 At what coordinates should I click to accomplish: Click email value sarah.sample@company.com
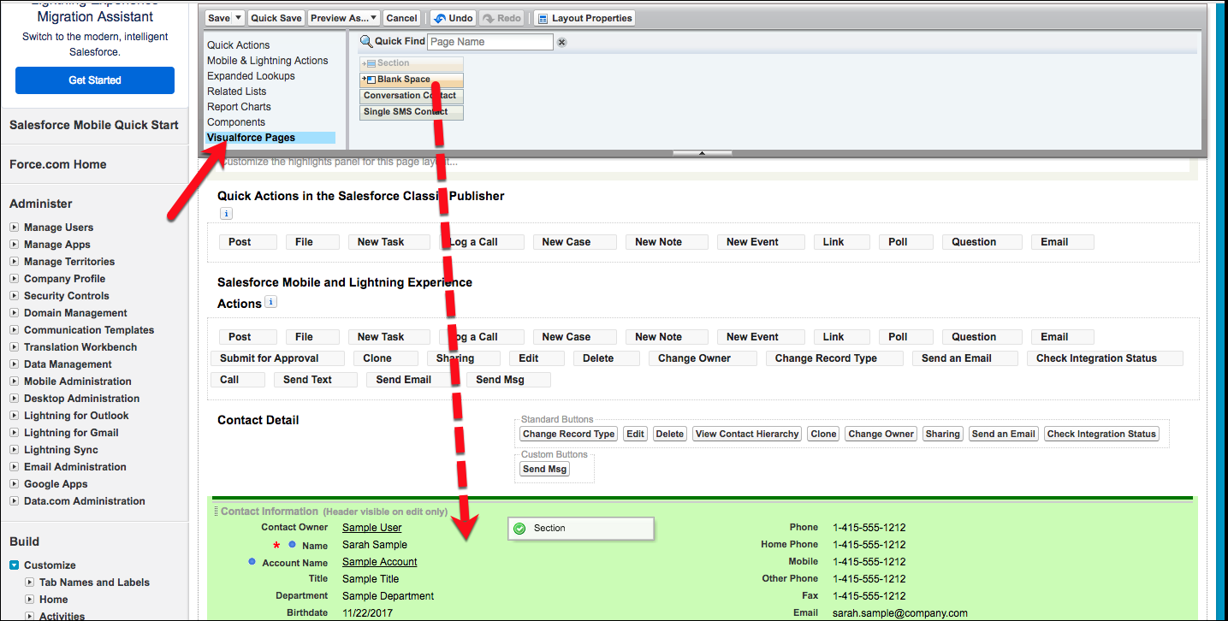[899, 613]
